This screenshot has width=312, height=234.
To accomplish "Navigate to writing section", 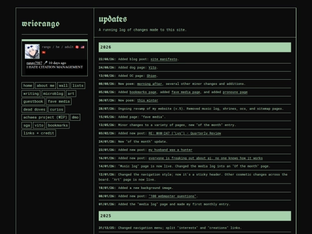I will click(x=31, y=94).
